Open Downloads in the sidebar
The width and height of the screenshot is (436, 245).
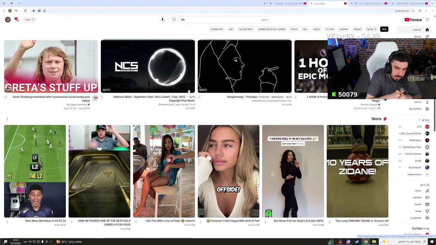coord(427,102)
